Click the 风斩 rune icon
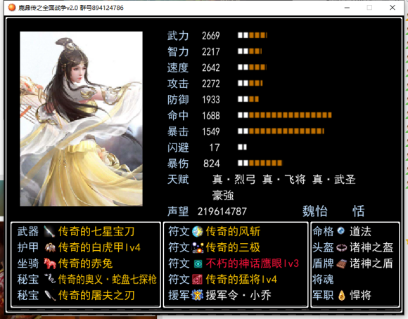408x319 pixels. (198, 231)
